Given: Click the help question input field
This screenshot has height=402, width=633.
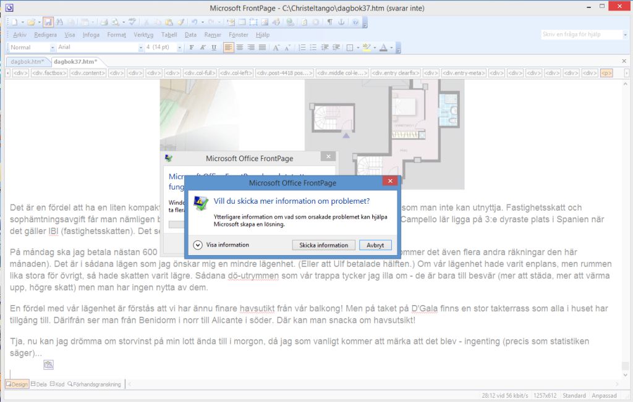Looking at the screenshot, I should pyautogui.click(x=581, y=35).
